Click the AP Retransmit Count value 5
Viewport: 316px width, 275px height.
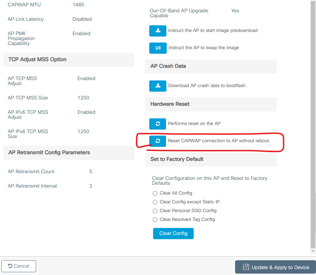[91, 171]
